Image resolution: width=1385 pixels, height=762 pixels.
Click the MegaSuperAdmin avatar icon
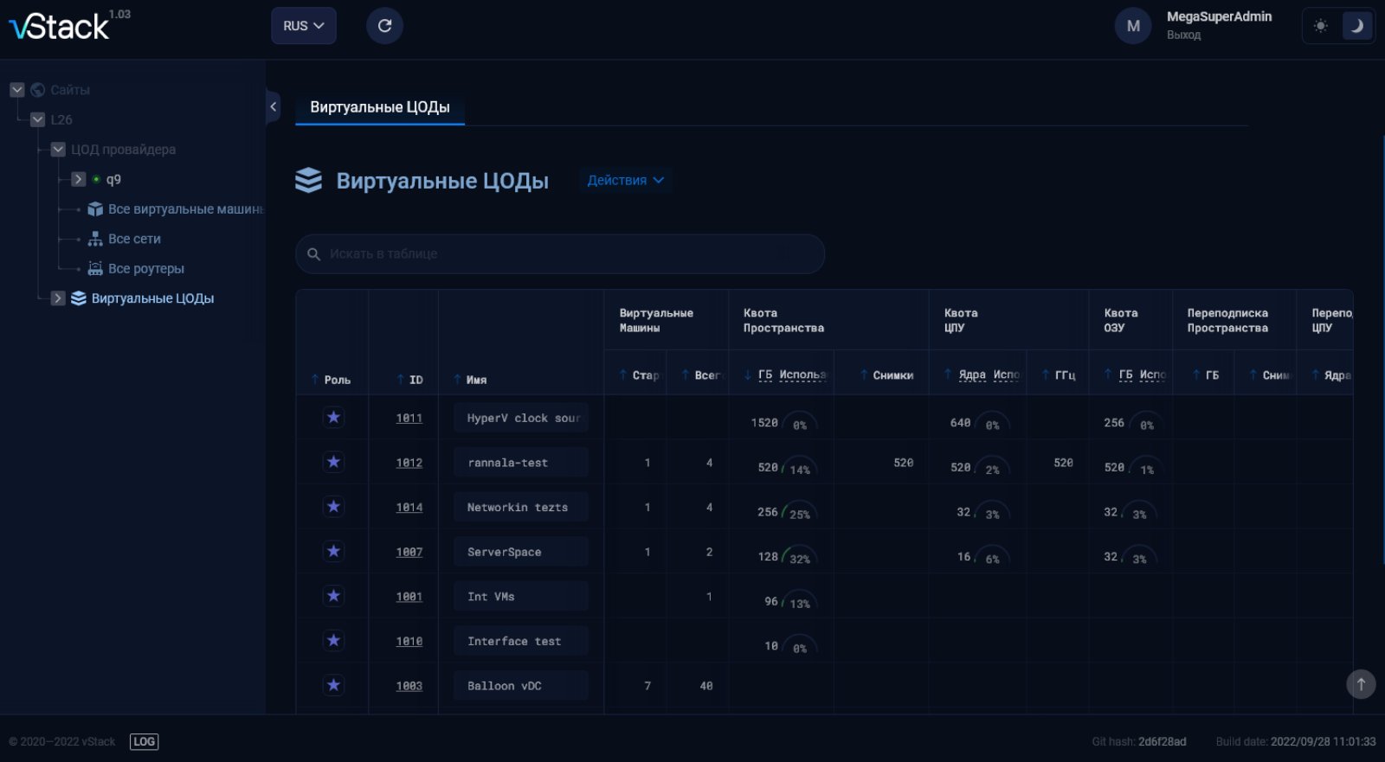(1132, 26)
